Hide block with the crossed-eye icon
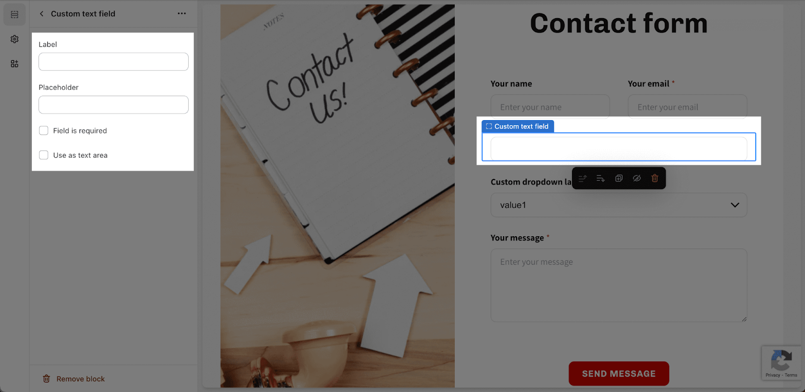805x392 pixels. (637, 178)
